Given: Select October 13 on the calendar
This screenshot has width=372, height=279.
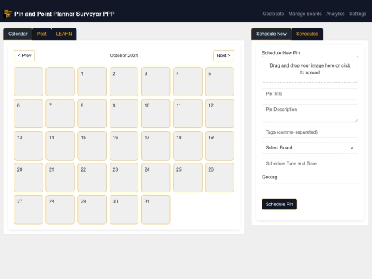Looking at the screenshot, I should pos(28,145).
